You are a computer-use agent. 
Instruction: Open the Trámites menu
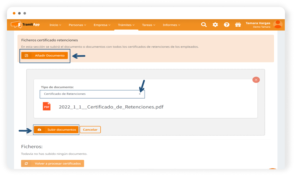(126, 25)
